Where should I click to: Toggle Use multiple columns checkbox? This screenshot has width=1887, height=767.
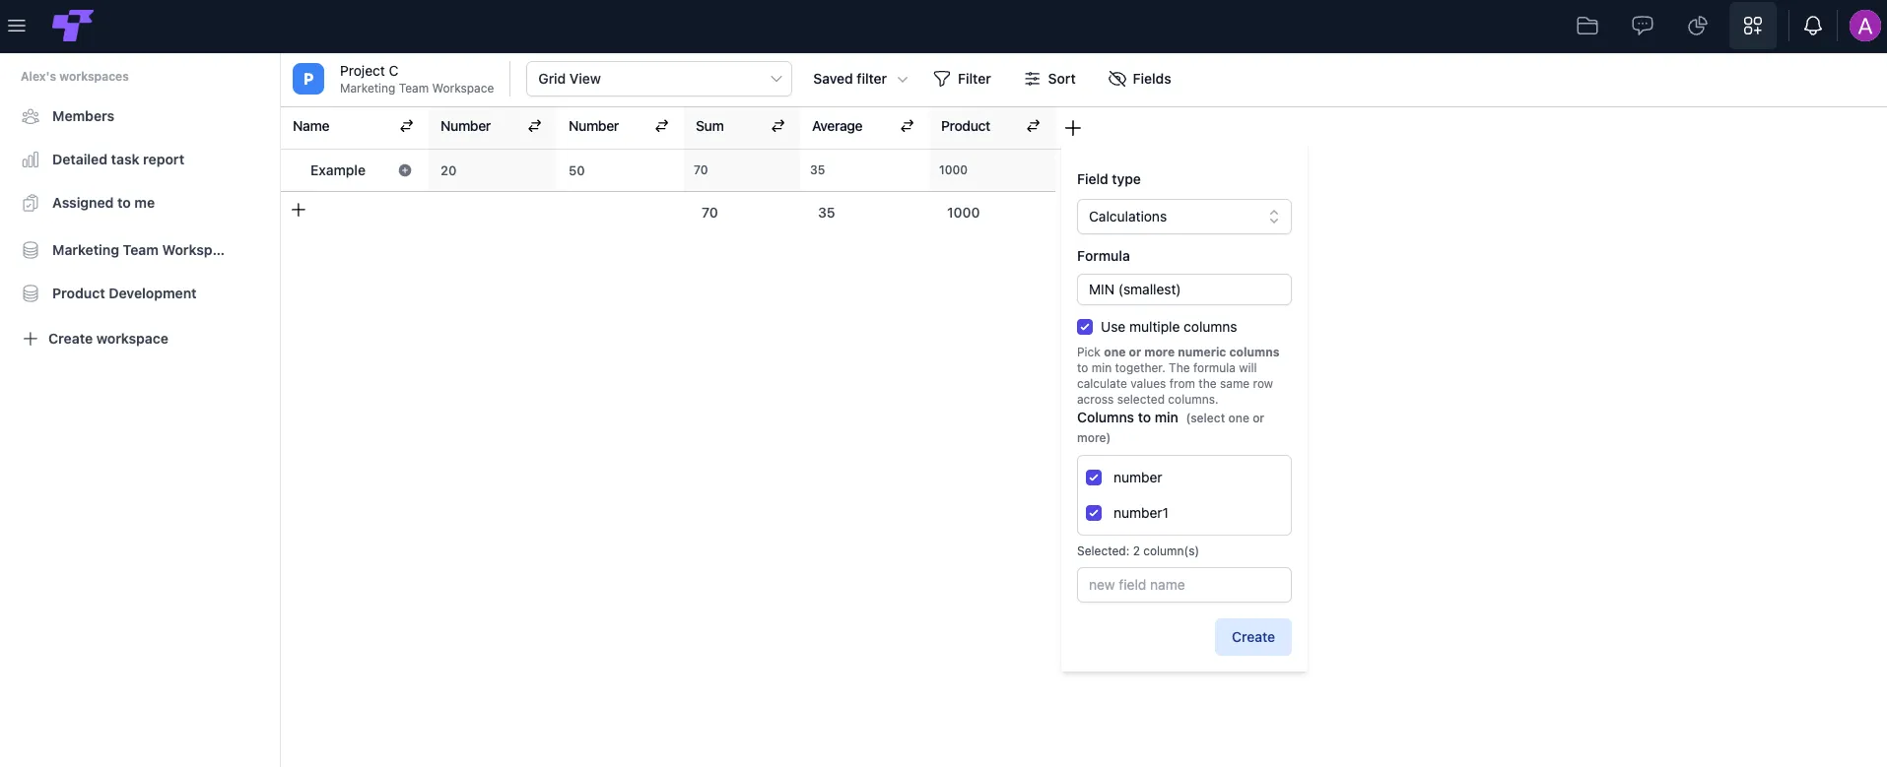pyautogui.click(x=1085, y=327)
